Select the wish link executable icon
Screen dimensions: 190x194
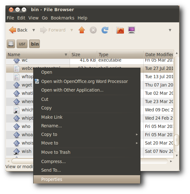tap(17, 152)
